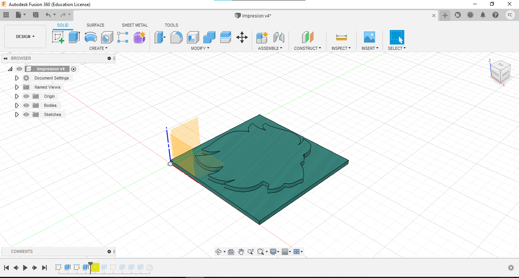Screen dimensions: 519x278
Task: Select the Fillet tool
Action: [176, 37]
